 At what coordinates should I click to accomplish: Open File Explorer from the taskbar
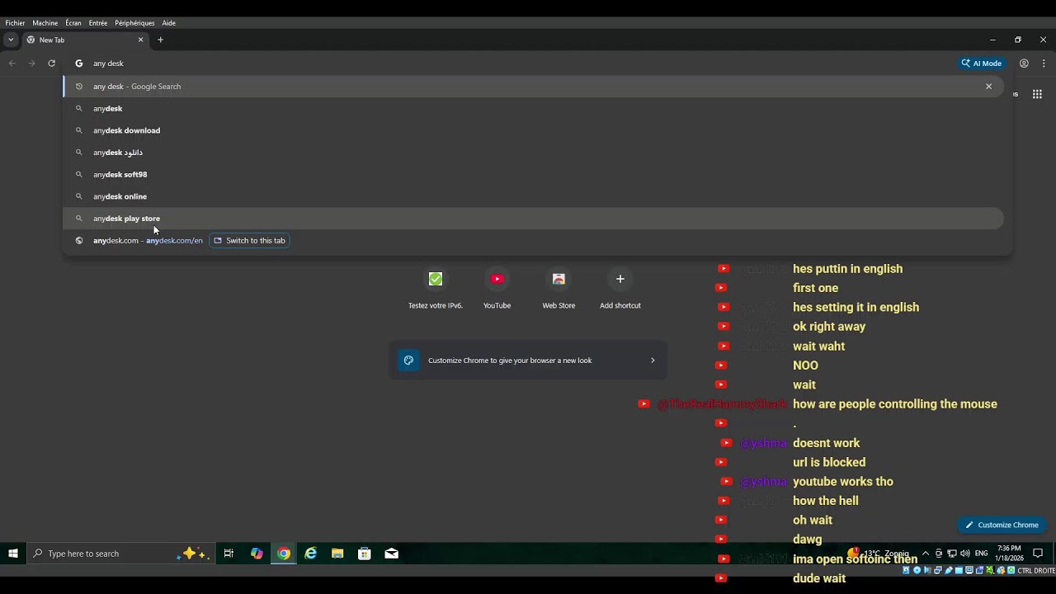pos(337,554)
